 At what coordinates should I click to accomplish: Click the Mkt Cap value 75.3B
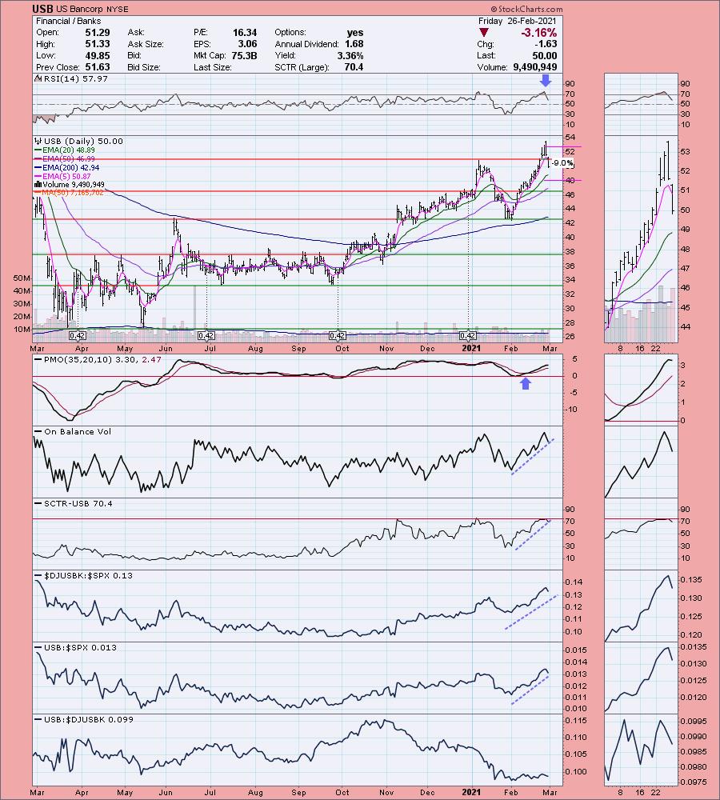coord(244,56)
